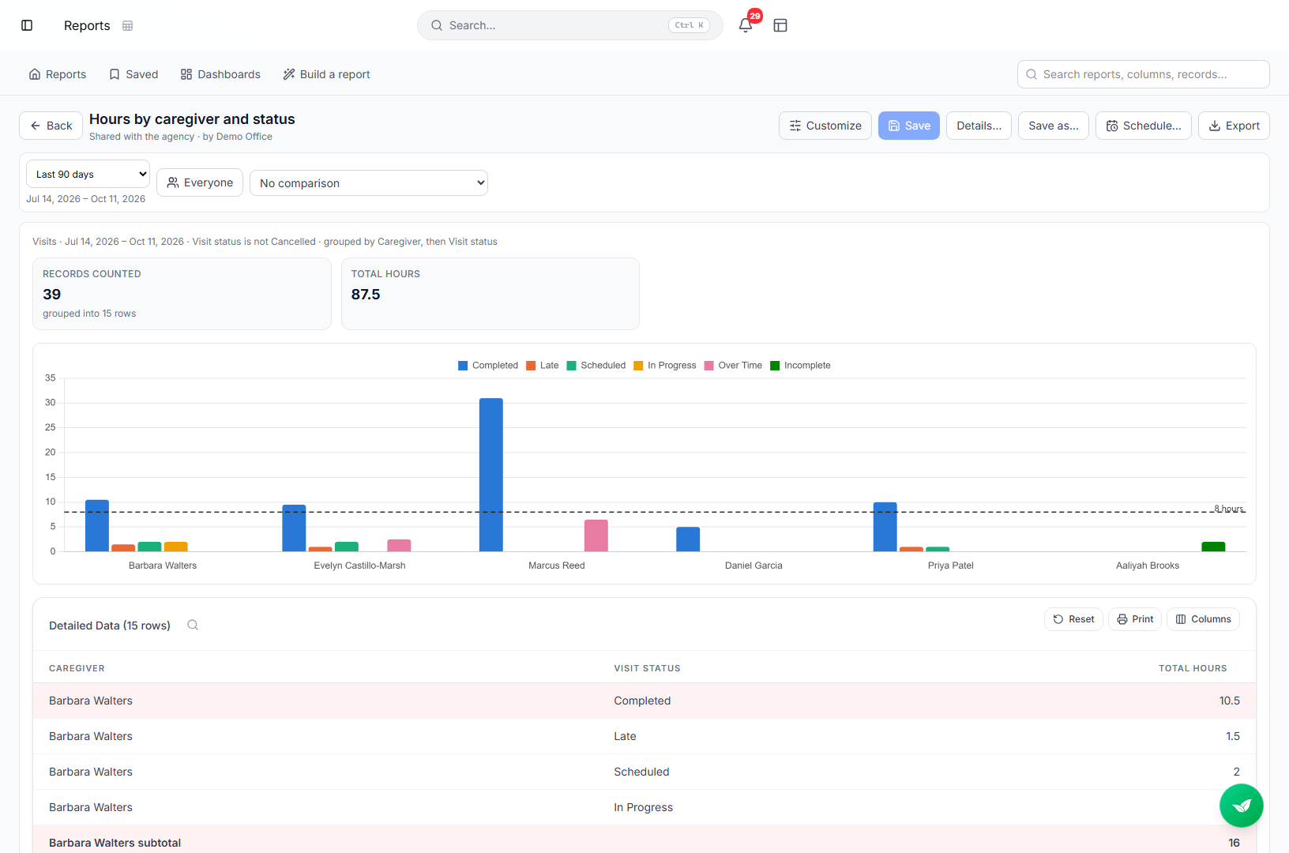Image resolution: width=1289 pixels, height=853 pixels.
Task: Switch to Dashboards tab
Action: click(x=220, y=74)
